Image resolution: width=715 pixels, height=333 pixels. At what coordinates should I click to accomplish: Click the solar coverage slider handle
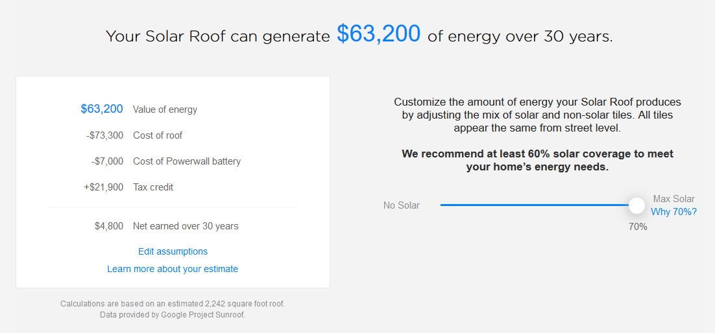(x=637, y=205)
